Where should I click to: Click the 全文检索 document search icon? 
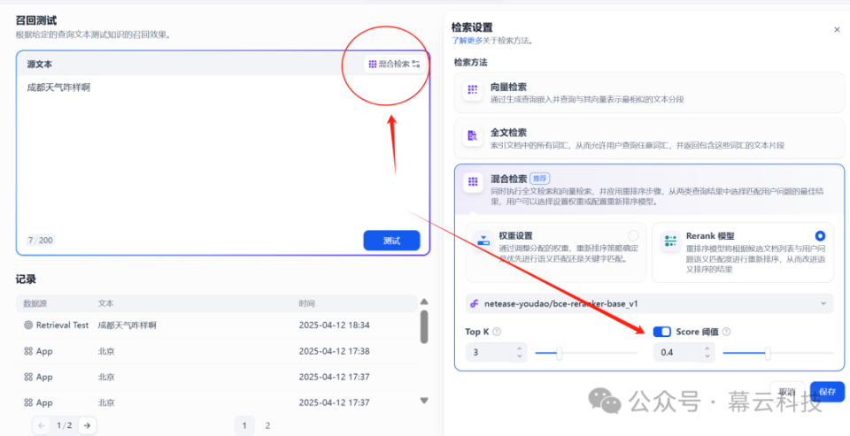tap(472, 135)
